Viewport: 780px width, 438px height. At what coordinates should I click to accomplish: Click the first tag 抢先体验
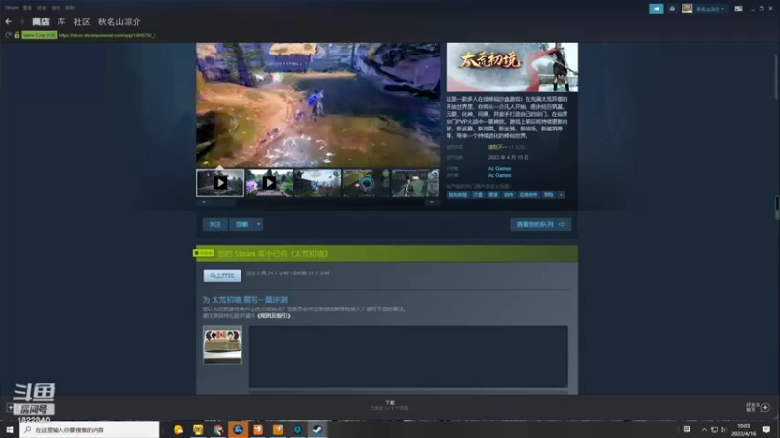tap(457, 195)
